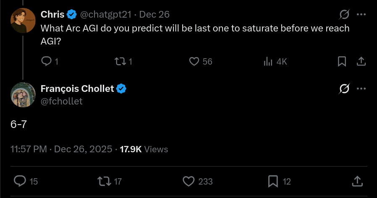Open François Chollet's profile picture
This screenshot has width=377, height=198.
23,95
